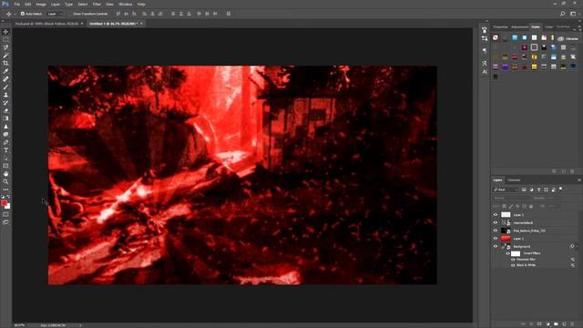The height and width of the screenshot is (328, 583).
Task: Open the Window menu
Action: [126, 4]
